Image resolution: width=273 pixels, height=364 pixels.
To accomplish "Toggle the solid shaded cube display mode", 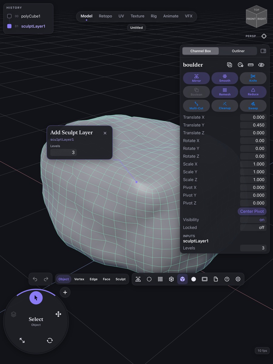I will click(x=182, y=279).
